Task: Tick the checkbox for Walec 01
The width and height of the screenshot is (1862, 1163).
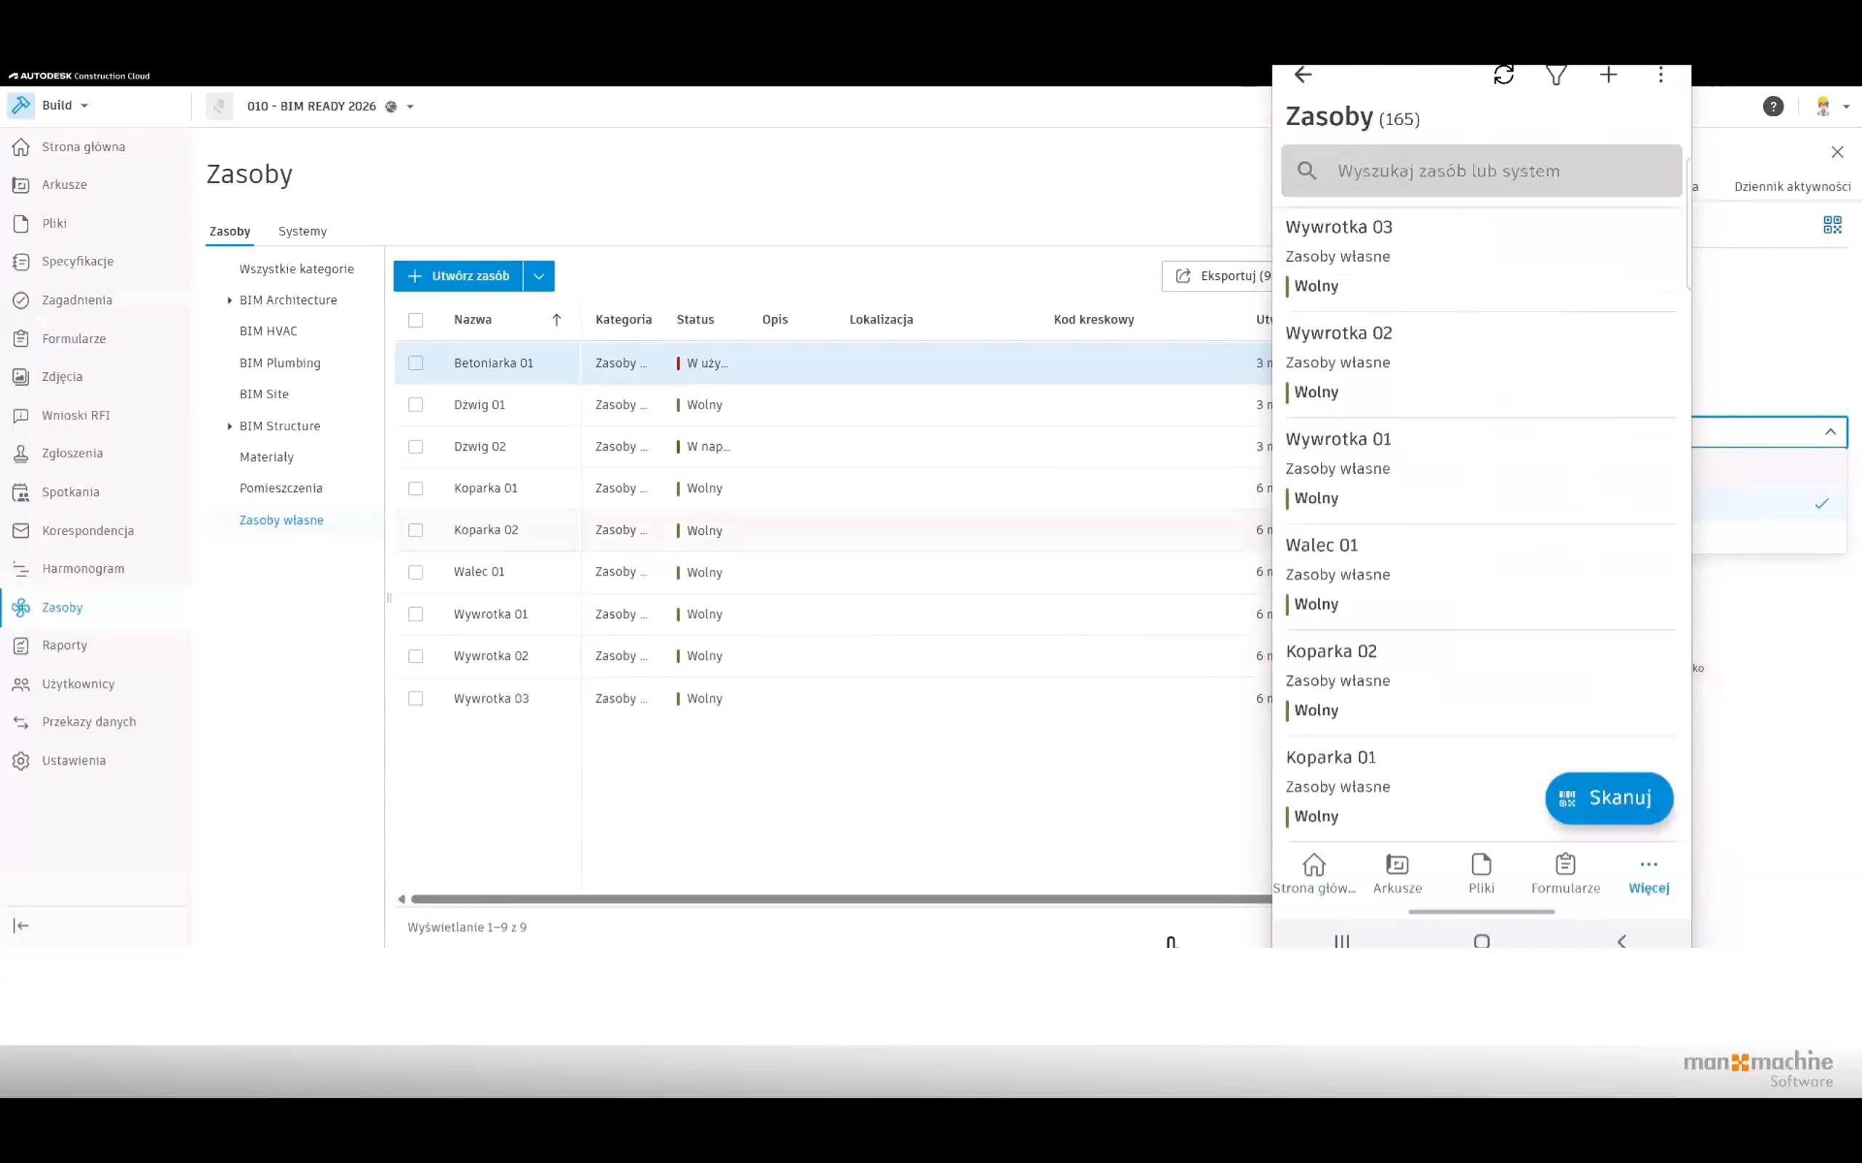Action: pyautogui.click(x=415, y=572)
